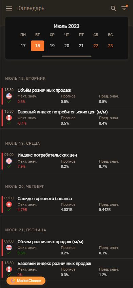Click the UK flag on July 19
Screen dimensions: 133x288
[x=9, y=161]
